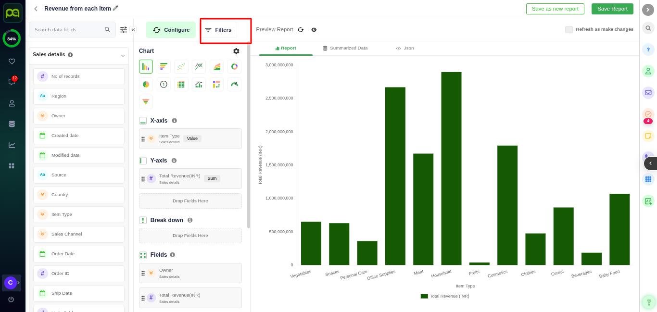Image resolution: width=657 pixels, height=312 pixels.
Task: Toggle the preview eye icon
Action: (314, 30)
